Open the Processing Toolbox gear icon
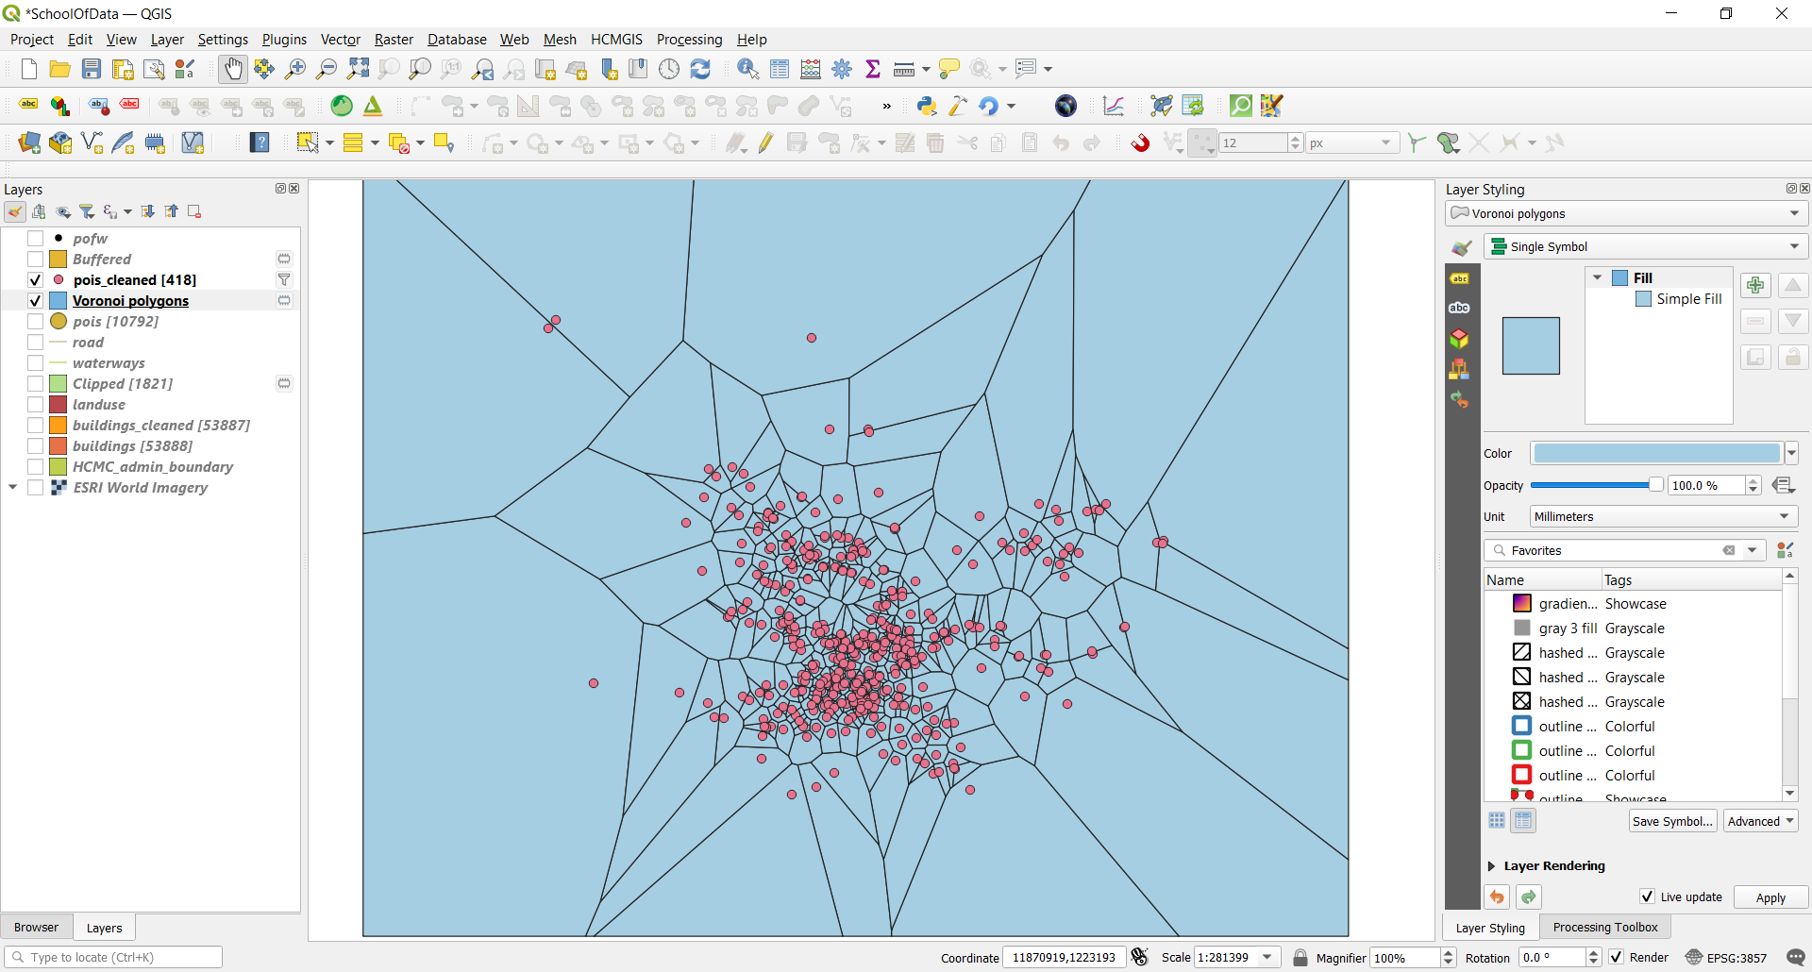Screen dimensions: 1812x972 (x=842, y=69)
